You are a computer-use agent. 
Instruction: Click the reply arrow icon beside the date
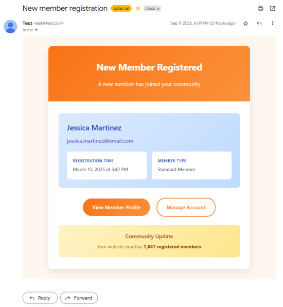pyautogui.click(x=259, y=24)
